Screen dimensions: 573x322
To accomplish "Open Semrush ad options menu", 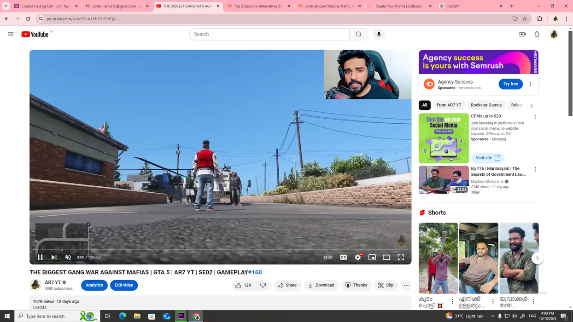I will point(530,84).
